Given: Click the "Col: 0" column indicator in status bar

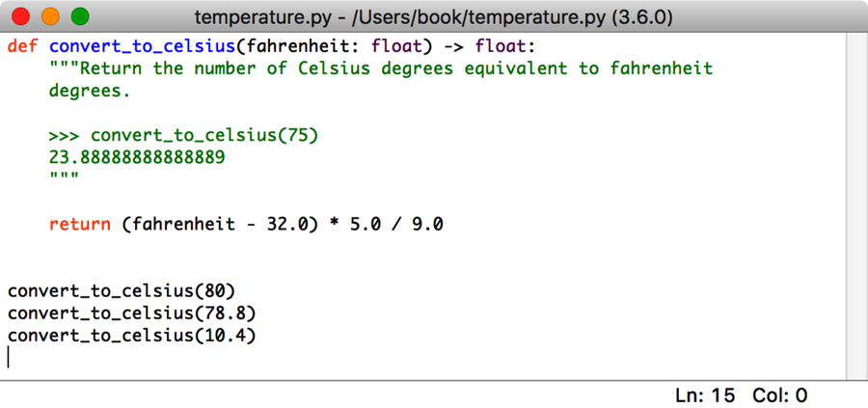Looking at the screenshot, I should click(781, 395).
